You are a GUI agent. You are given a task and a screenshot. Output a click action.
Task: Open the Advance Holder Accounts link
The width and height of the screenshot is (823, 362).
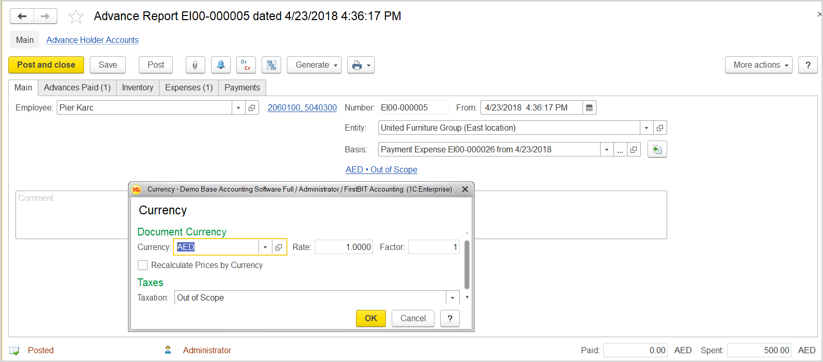tap(92, 40)
